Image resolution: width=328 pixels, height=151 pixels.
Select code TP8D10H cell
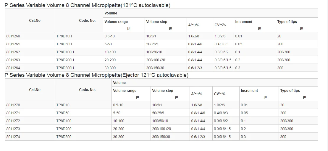tap(64, 36)
